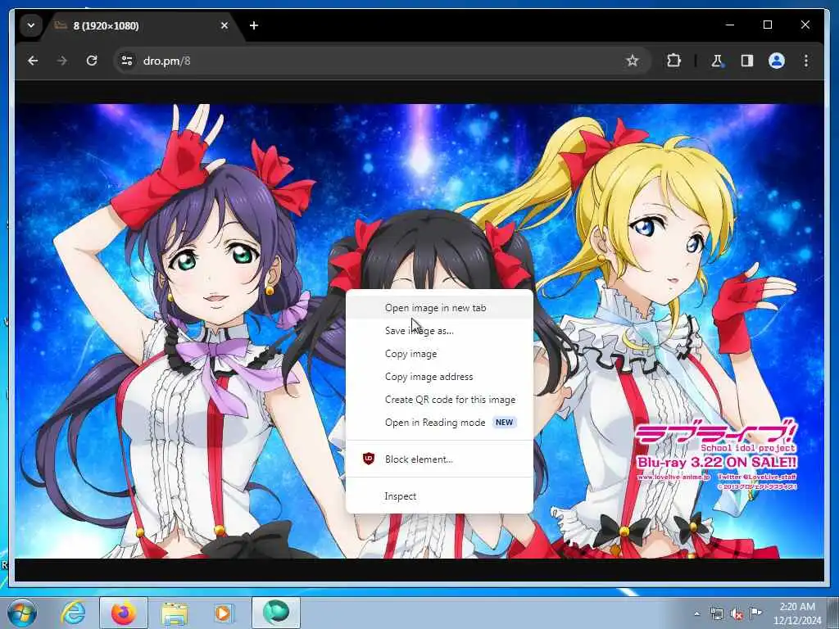Go forward with the forward arrow

62,61
